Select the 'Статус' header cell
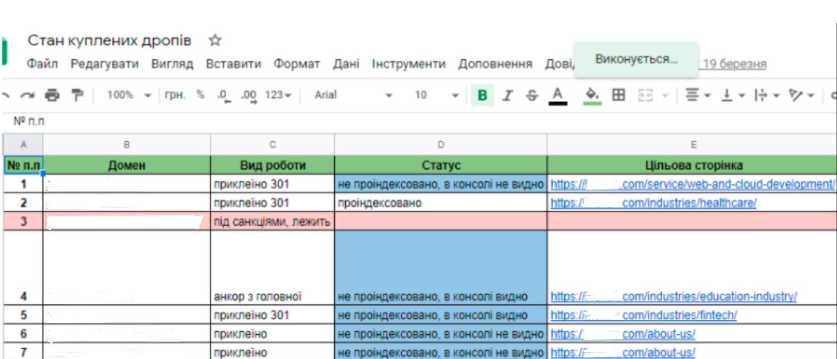837x359 pixels. click(440, 165)
